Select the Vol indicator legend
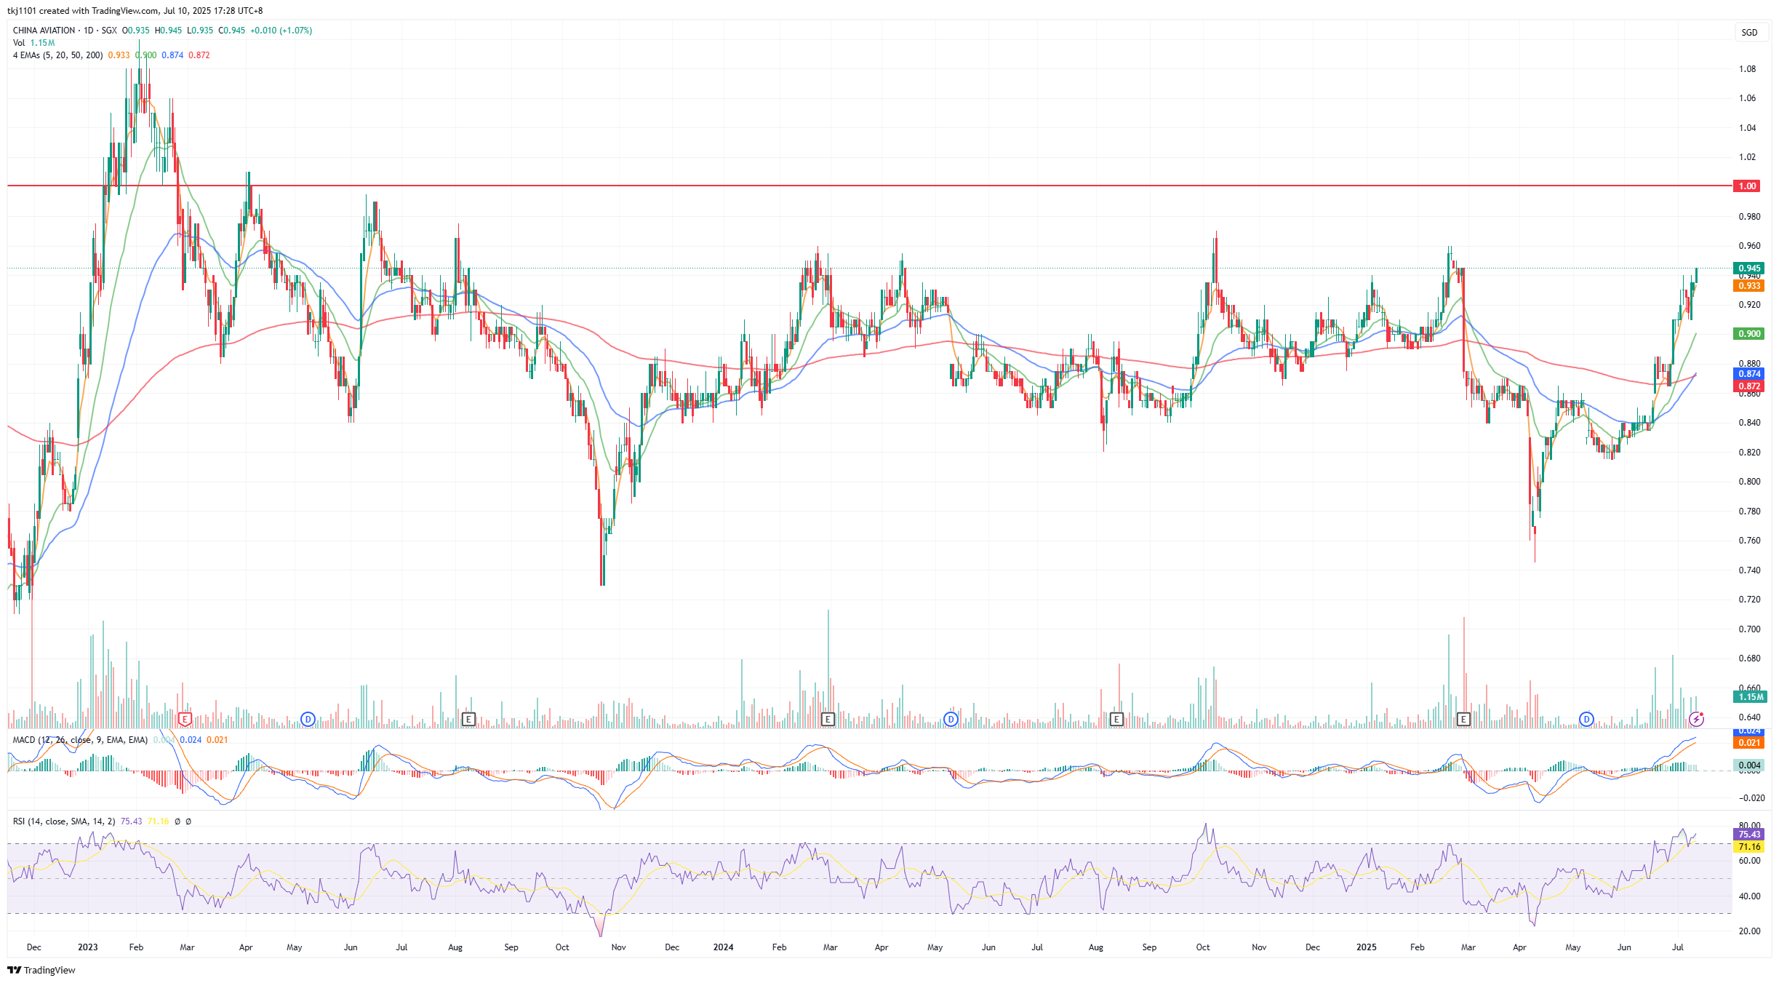Image resolution: width=1779 pixels, height=983 pixels. click(x=19, y=43)
